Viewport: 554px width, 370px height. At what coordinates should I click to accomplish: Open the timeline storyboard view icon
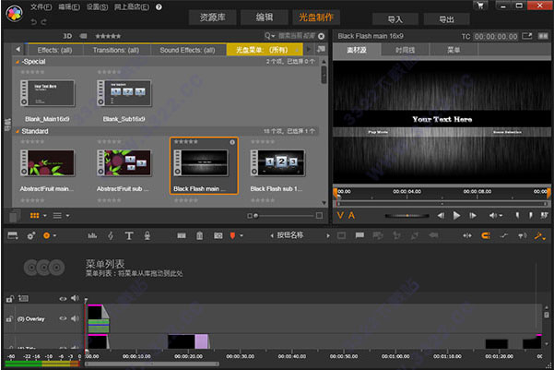[x=13, y=235]
